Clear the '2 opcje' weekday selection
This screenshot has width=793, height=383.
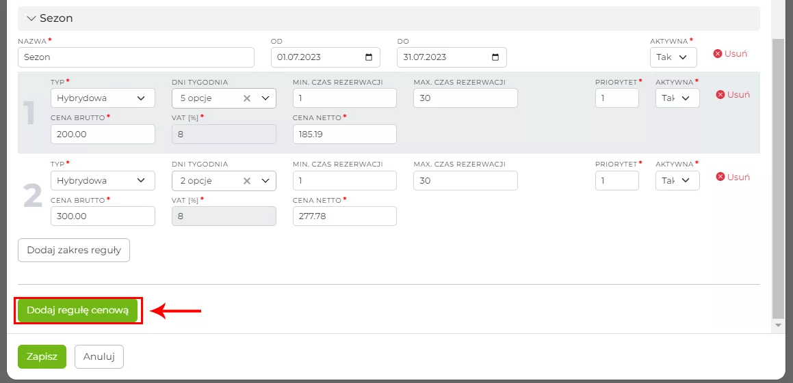click(x=247, y=181)
